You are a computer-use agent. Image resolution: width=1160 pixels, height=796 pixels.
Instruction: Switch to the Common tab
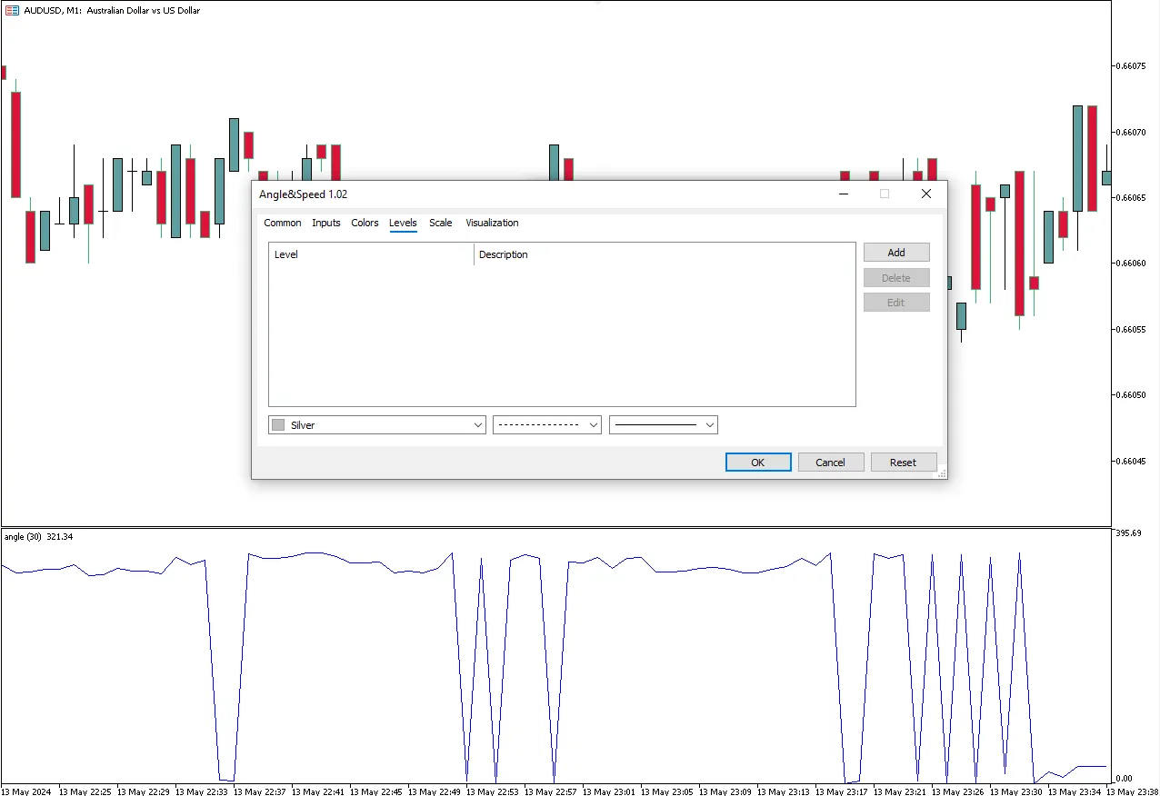pos(282,223)
